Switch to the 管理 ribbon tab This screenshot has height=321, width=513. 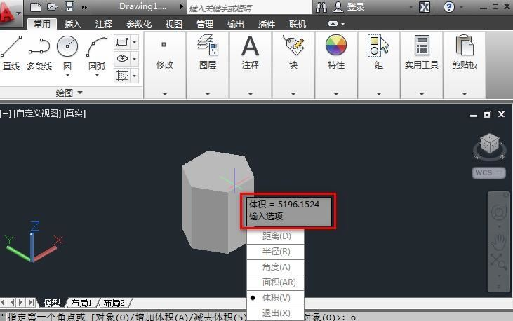[205, 25]
